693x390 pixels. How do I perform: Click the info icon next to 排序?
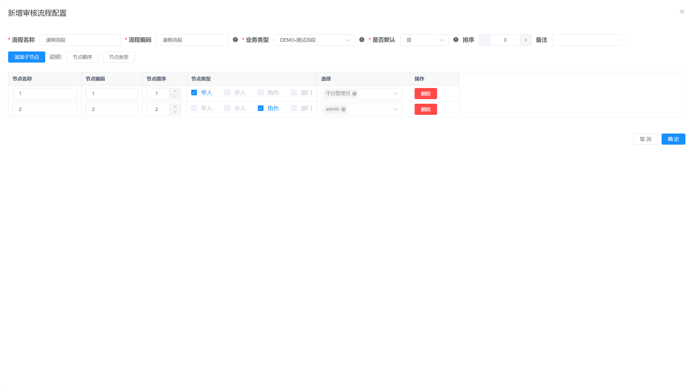pos(455,40)
